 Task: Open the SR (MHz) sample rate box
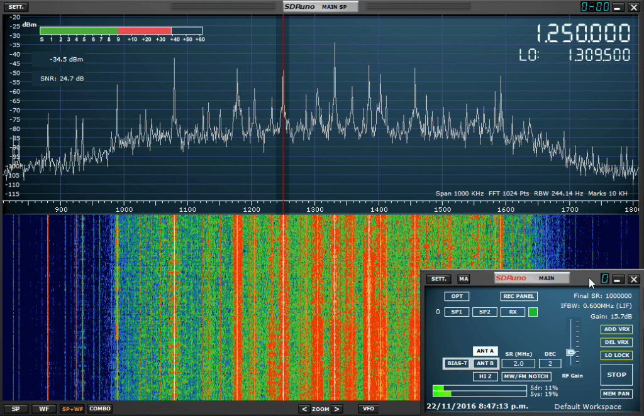pyautogui.click(x=518, y=363)
